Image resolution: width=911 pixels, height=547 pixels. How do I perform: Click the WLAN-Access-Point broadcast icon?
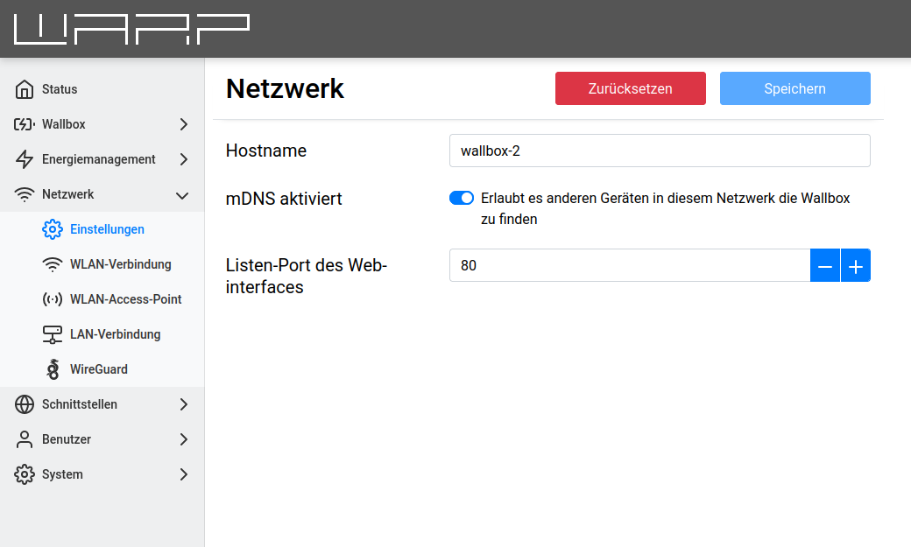[x=53, y=299]
